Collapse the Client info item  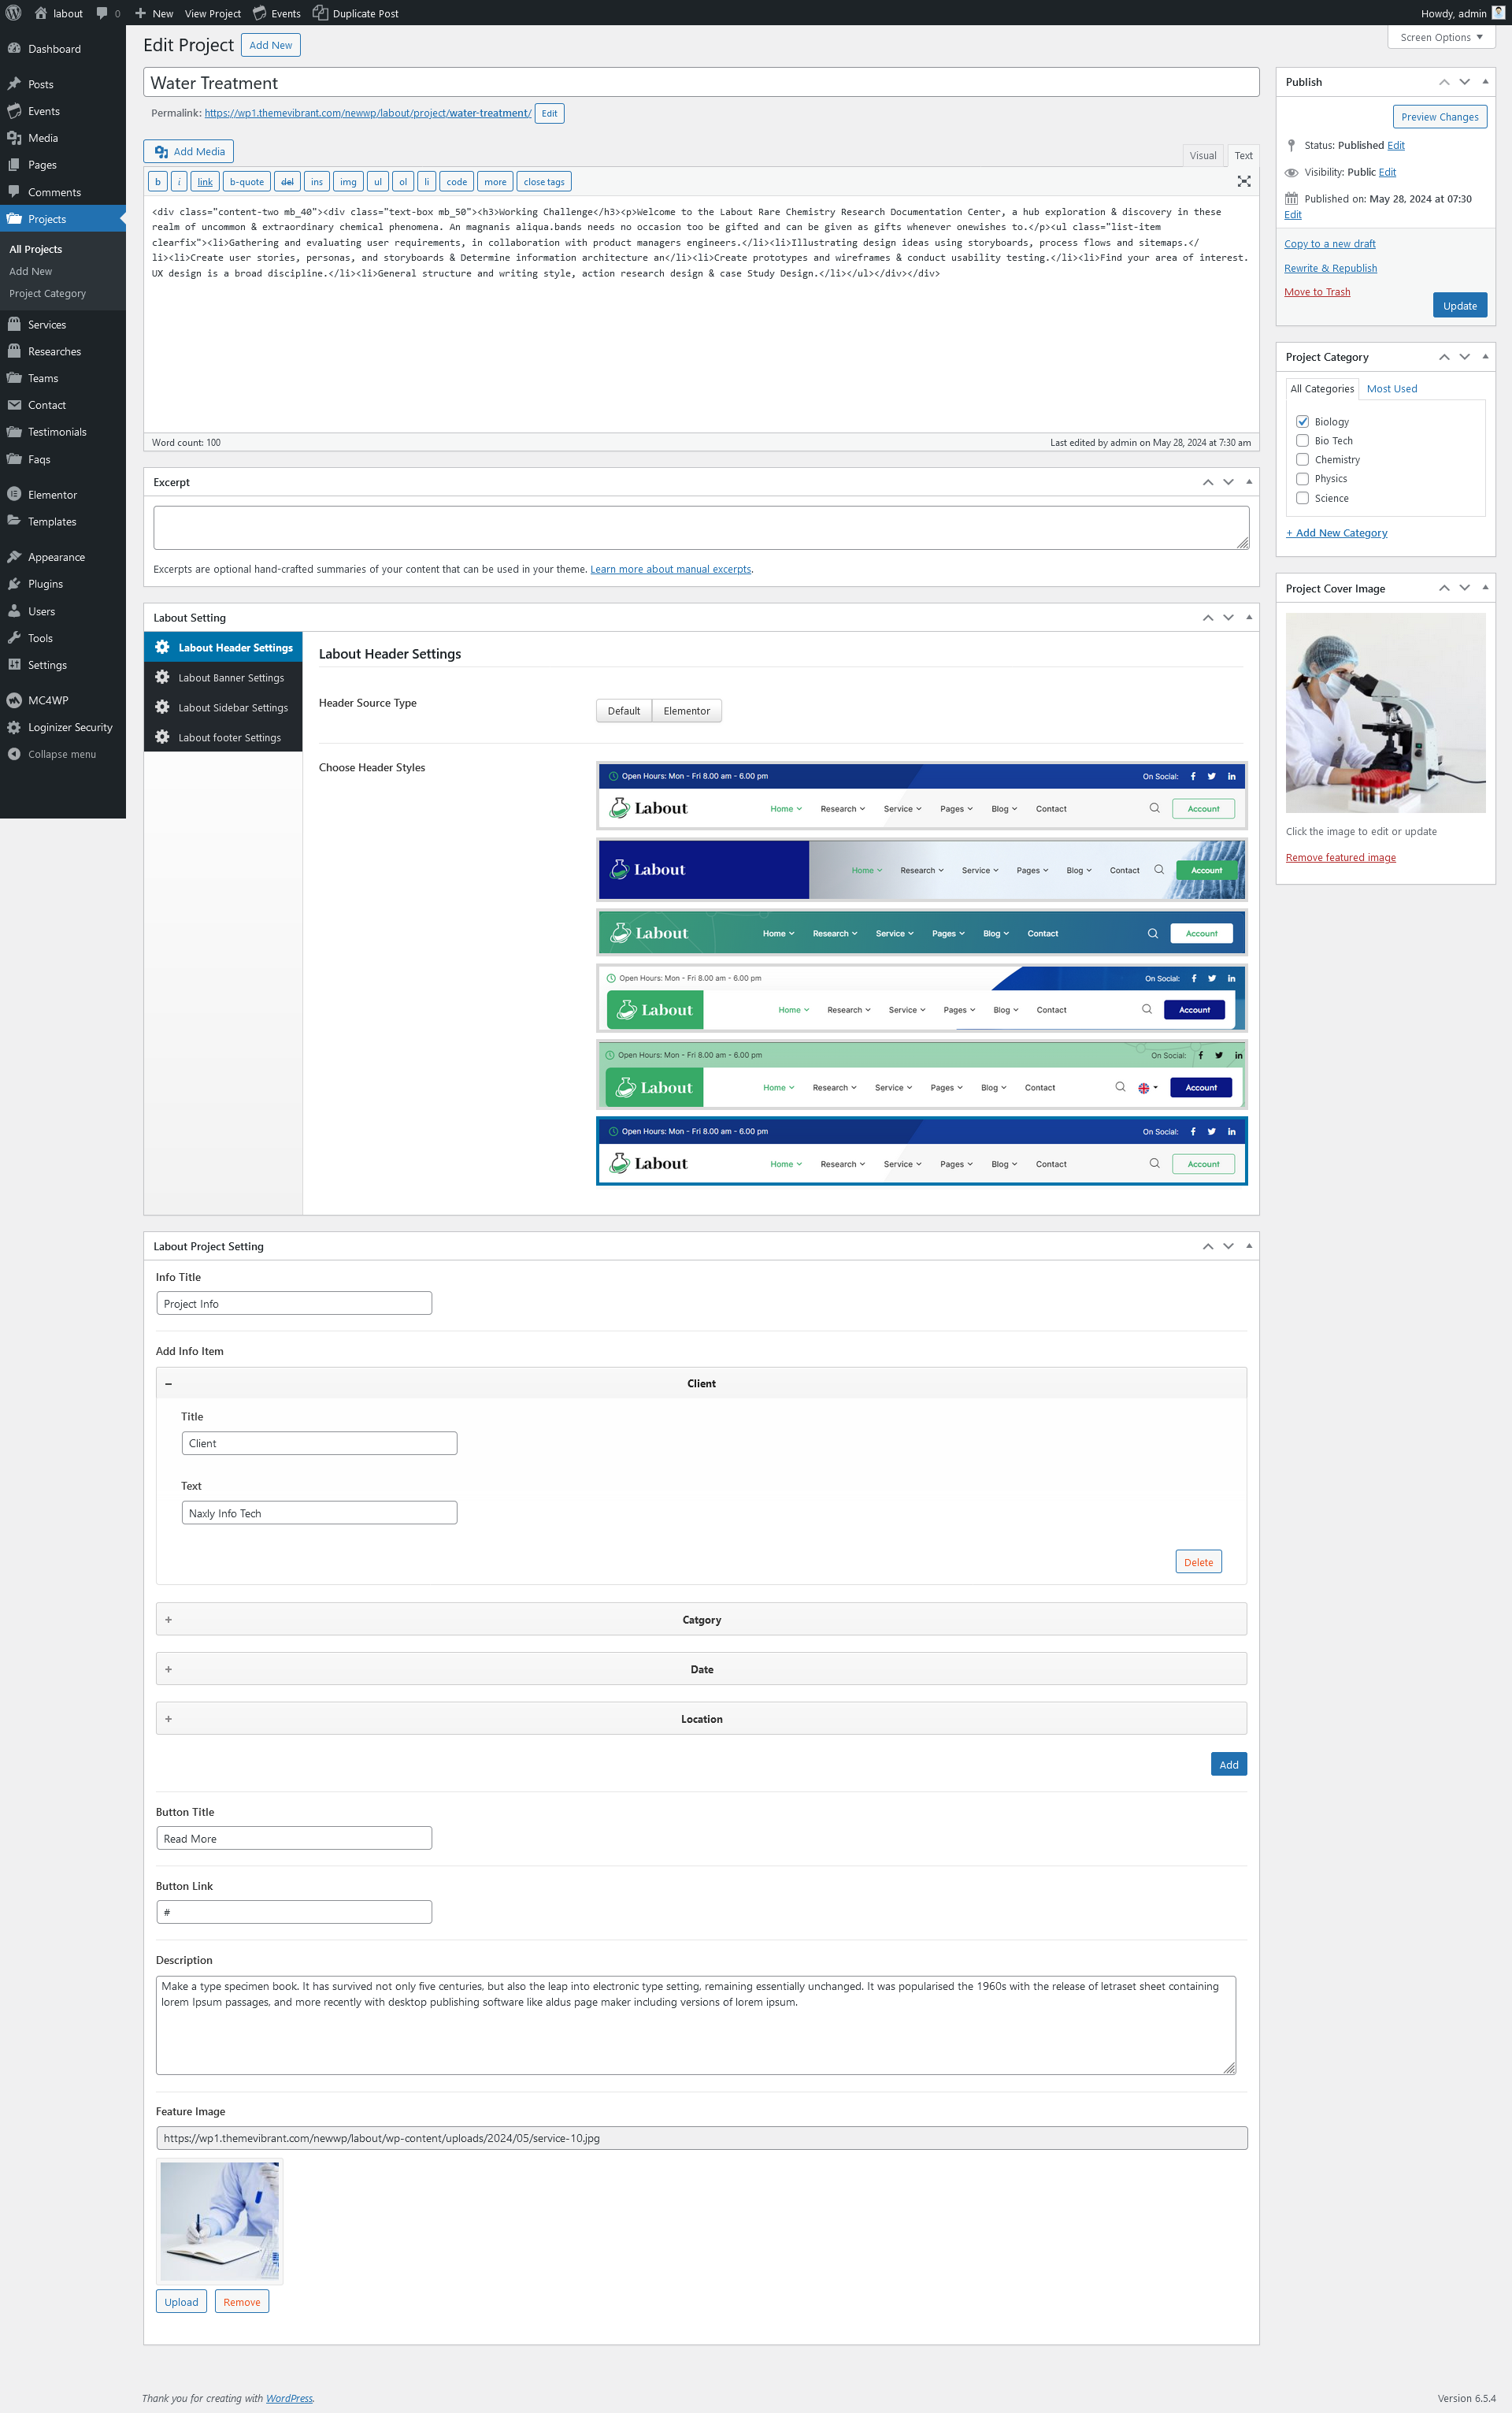click(x=168, y=1383)
